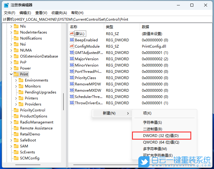
Task: Click the GMTAdjustedF... DWORD icon
Action: tap(72, 52)
